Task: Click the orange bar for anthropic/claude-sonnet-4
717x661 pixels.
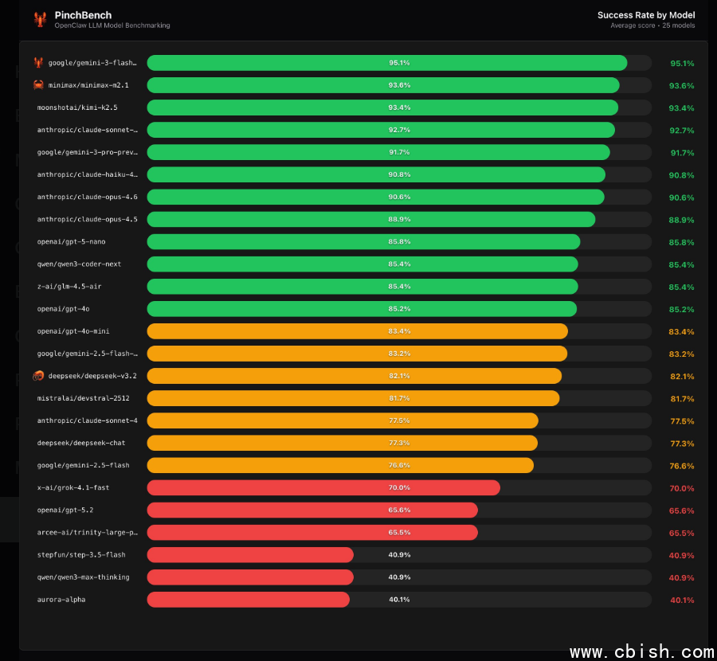Action: coord(343,420)
